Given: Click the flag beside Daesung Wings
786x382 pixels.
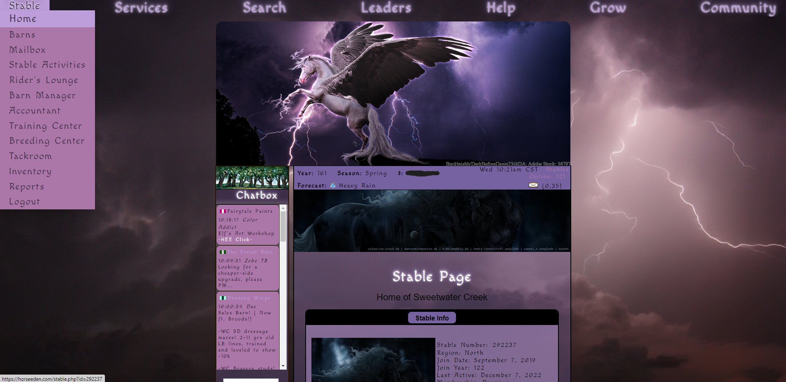Looking at the screenshot, I should click(223, 298).
